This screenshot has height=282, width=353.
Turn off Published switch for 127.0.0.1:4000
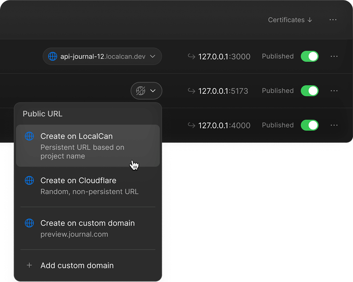(x=309, y=125)
